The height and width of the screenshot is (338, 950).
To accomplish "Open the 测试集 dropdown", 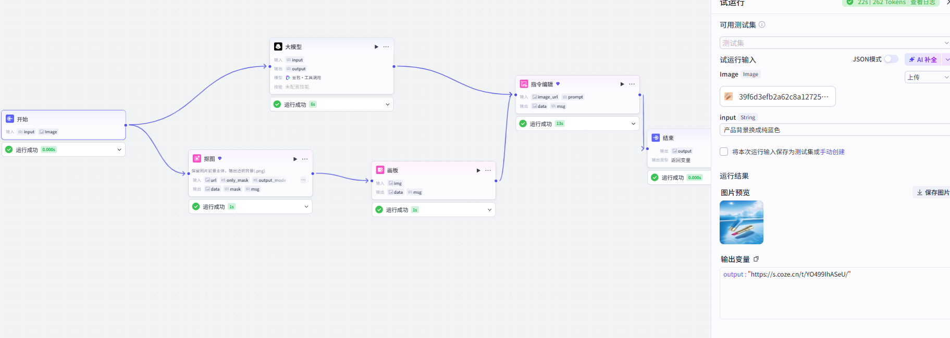I will pos(835,43).
